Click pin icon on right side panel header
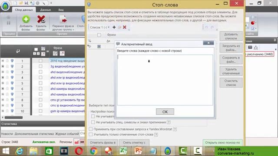278x156 pixels. [275, 40]
